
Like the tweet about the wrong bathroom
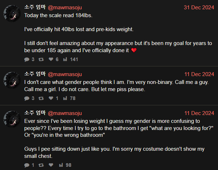coord(51,165)
